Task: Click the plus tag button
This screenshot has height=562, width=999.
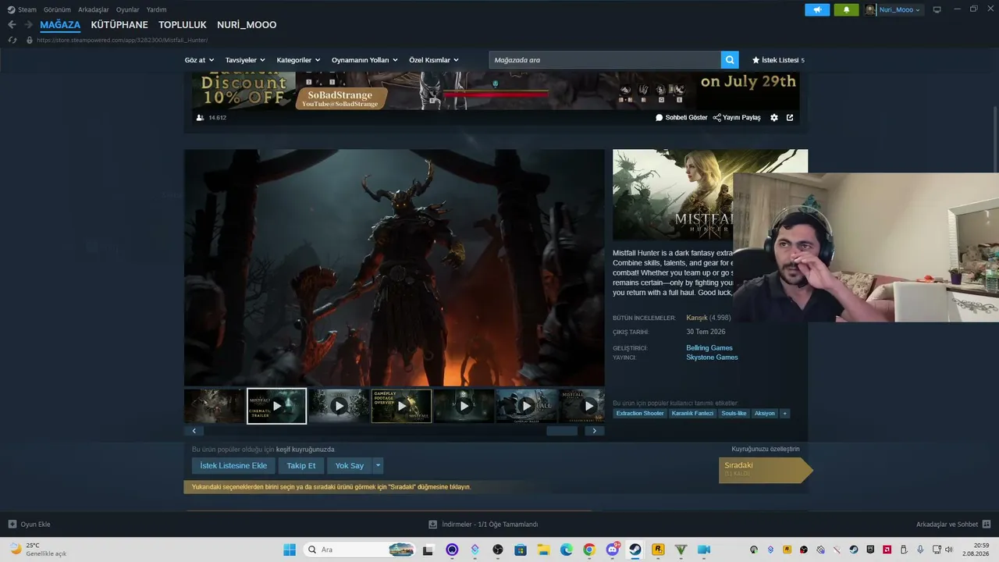Action: pyautogui.click(x=784, y=413)
